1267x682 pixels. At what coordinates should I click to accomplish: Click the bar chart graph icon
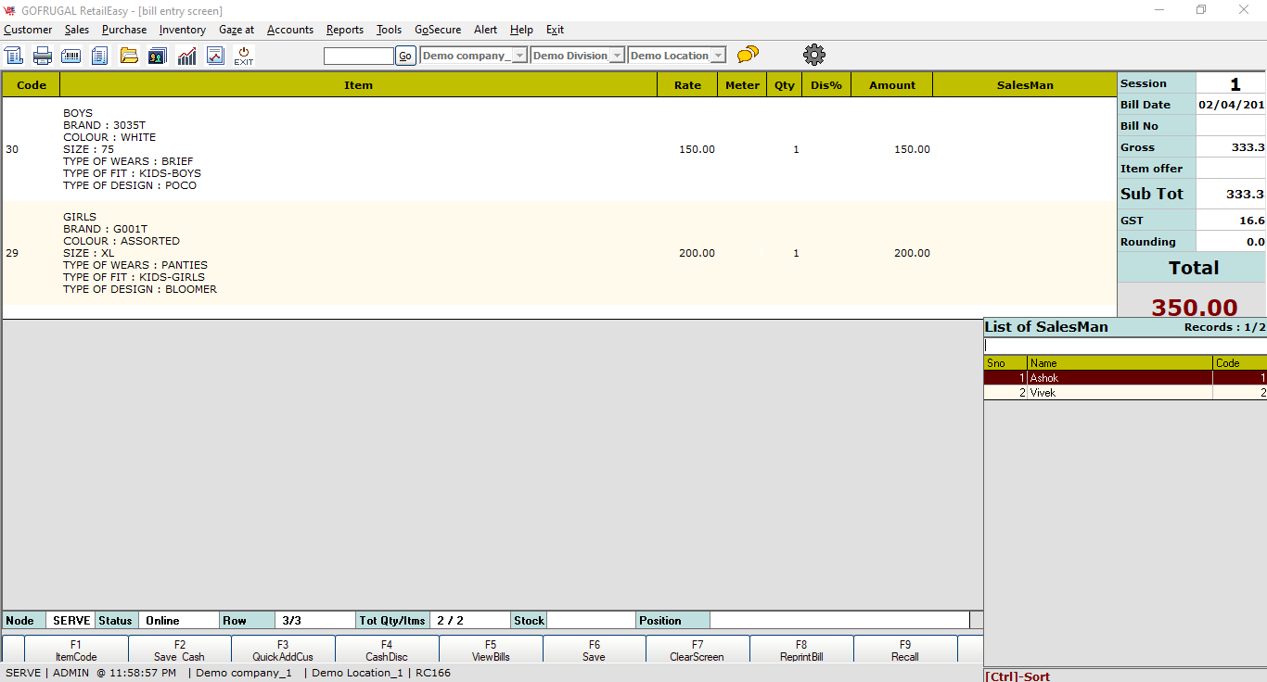click(186, 56)
